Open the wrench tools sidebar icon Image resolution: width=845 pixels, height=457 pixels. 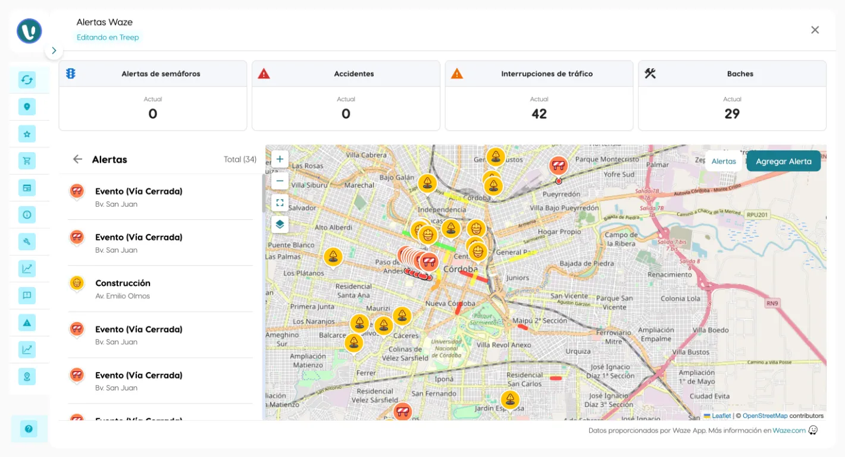click(x=27, y=241)
